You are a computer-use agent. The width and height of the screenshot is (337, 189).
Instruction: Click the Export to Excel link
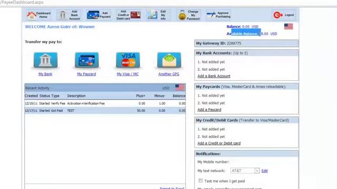point(172,188)
